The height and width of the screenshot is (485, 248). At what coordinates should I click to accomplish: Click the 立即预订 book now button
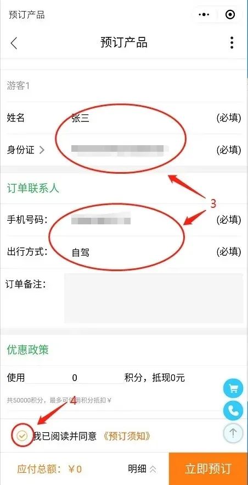pyautogui.click(x=208, y=469)
